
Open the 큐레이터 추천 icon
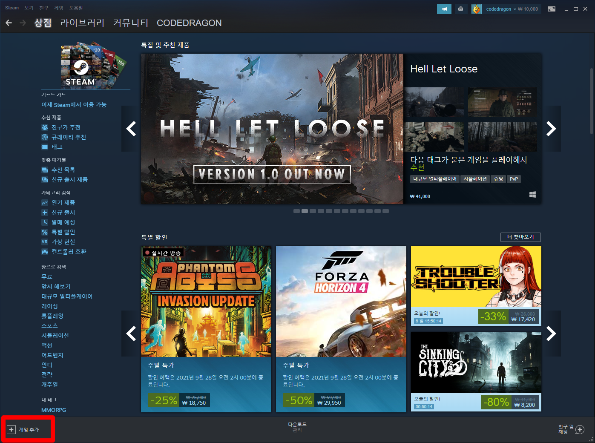(x=45, y=137)
